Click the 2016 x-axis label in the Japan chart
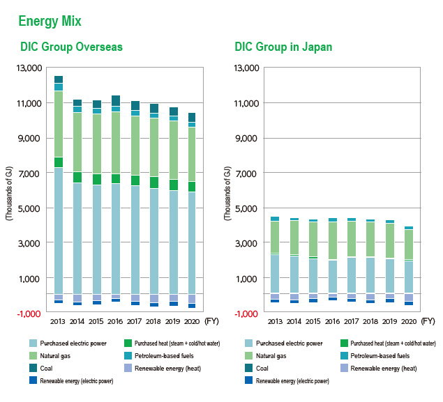Screen dimensions: 443x402 pos(332,321)
